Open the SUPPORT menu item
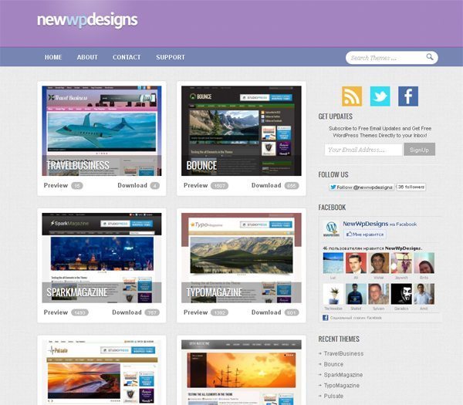Viewport: 463px width, 405px height. click(171, 57)
